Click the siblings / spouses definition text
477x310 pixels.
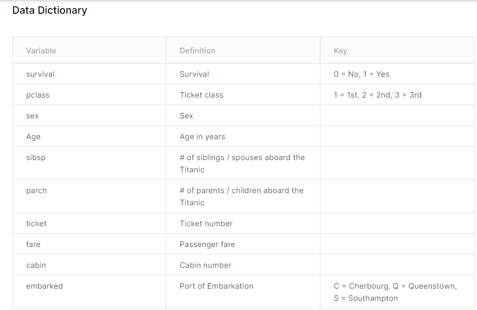[242, 164]
